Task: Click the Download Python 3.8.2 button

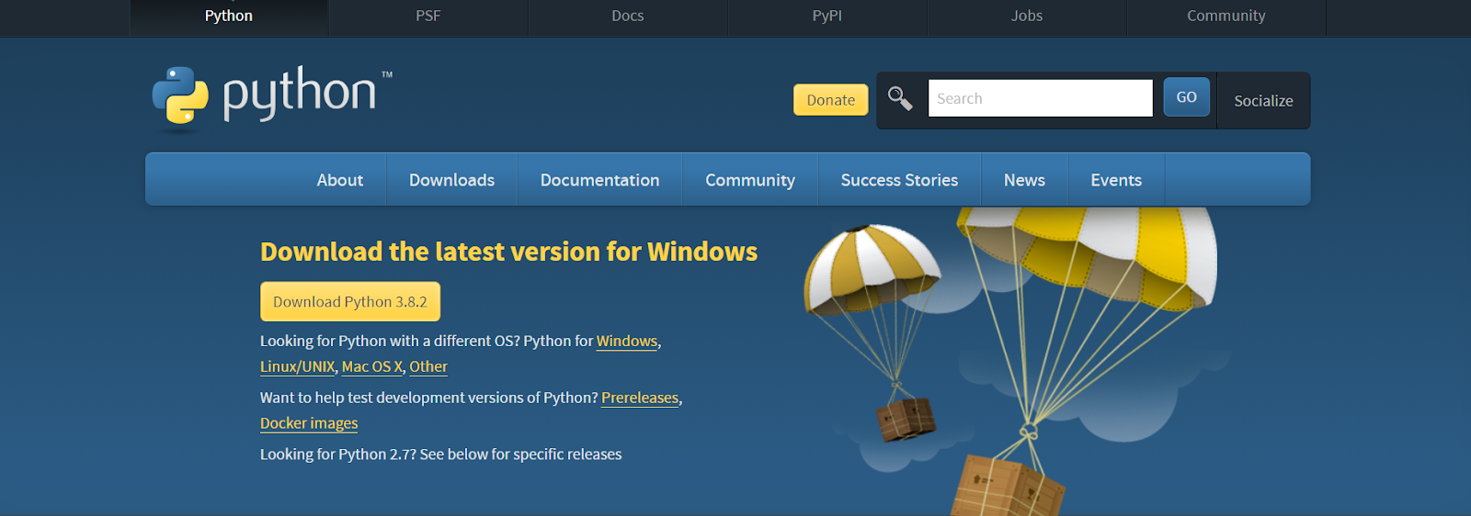Action: pos(350,302)
